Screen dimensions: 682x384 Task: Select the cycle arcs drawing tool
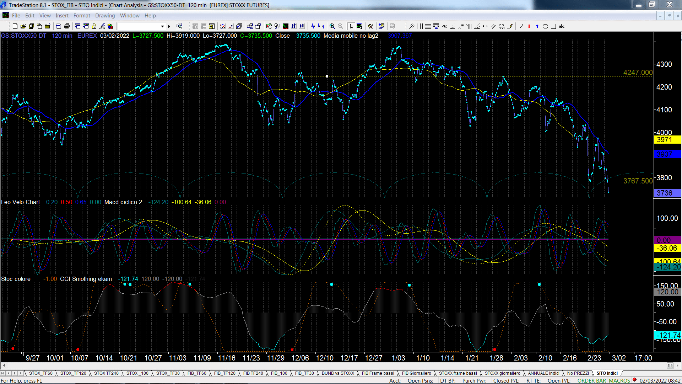click(x=502, y=26)
